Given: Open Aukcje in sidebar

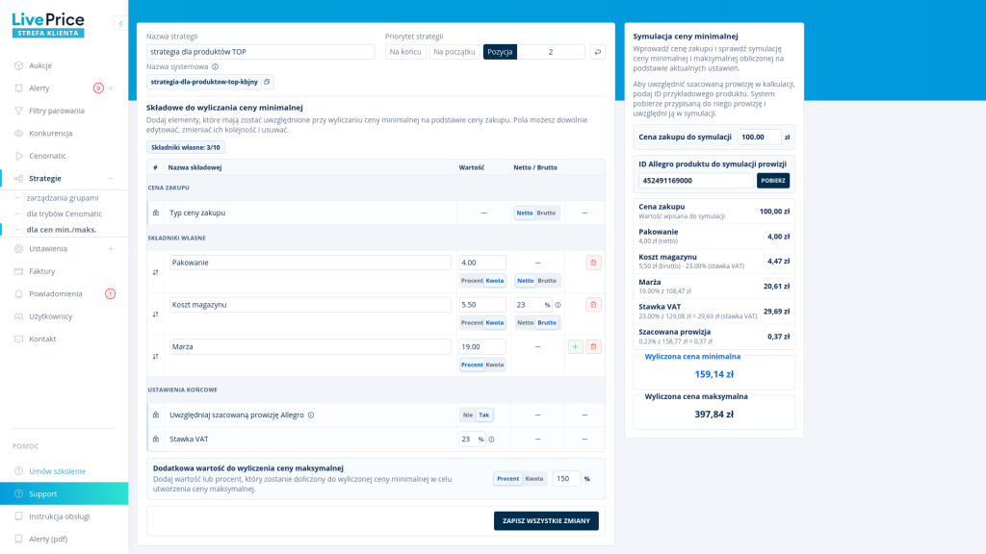Looking at the screenshot, I should click(x=40, y=65).
